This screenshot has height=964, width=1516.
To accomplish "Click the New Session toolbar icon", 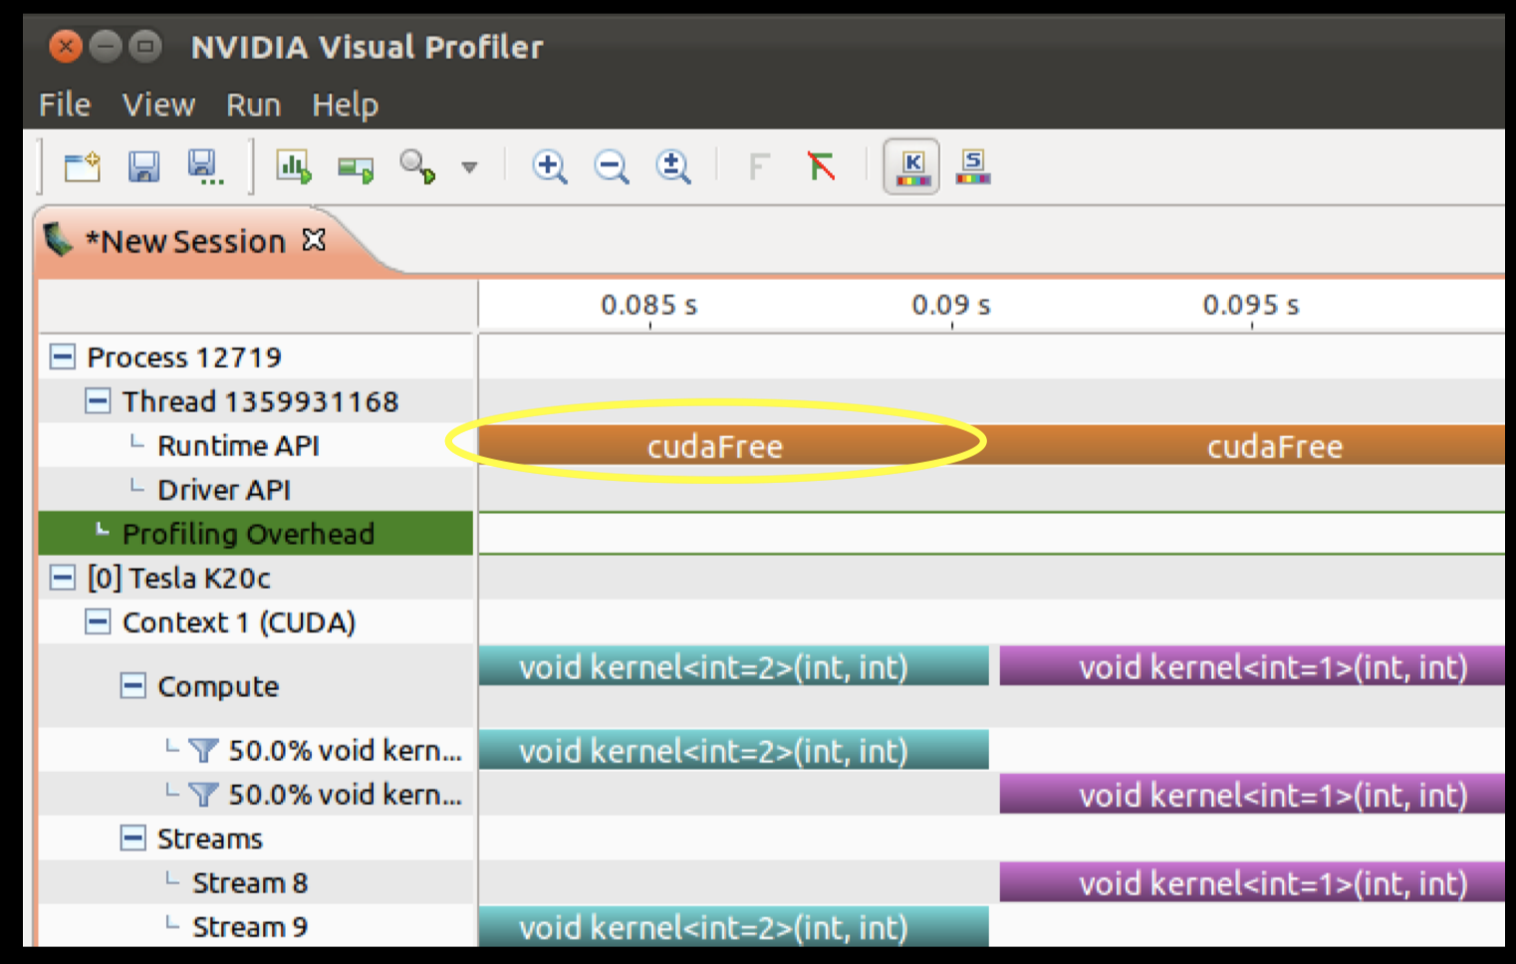I will tap(83, 166).
